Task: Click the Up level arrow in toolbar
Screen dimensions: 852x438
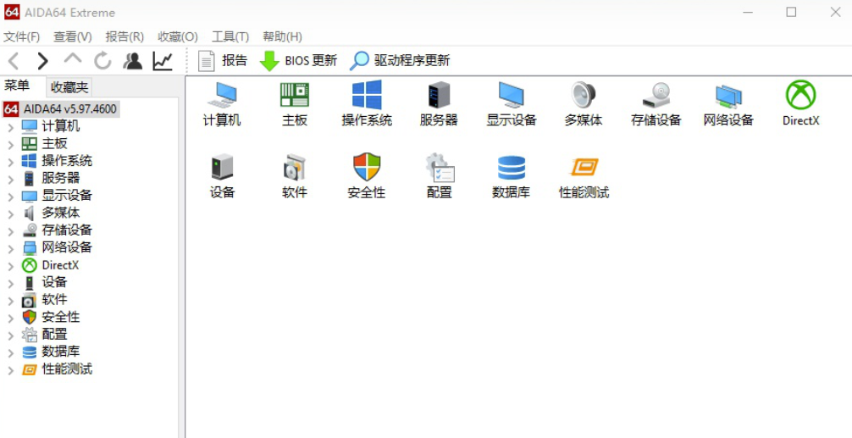Action: [73, 58]
